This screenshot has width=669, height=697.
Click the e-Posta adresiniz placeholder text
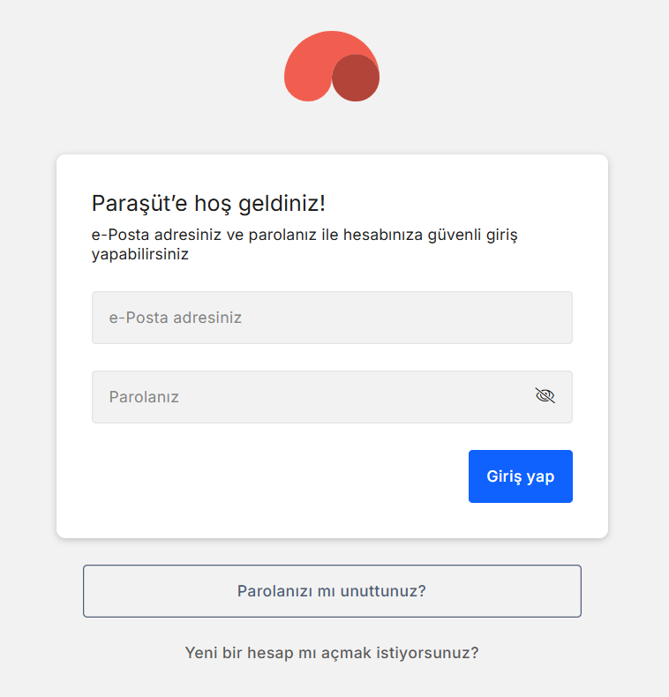tap(176, 318)
